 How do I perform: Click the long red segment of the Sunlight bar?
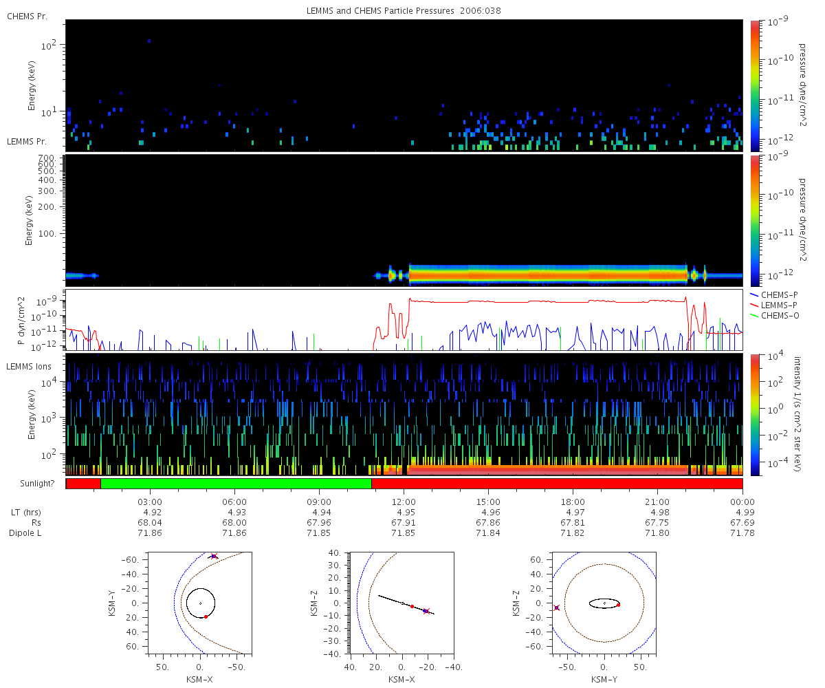pyautogui.click(x=557, y=484)
